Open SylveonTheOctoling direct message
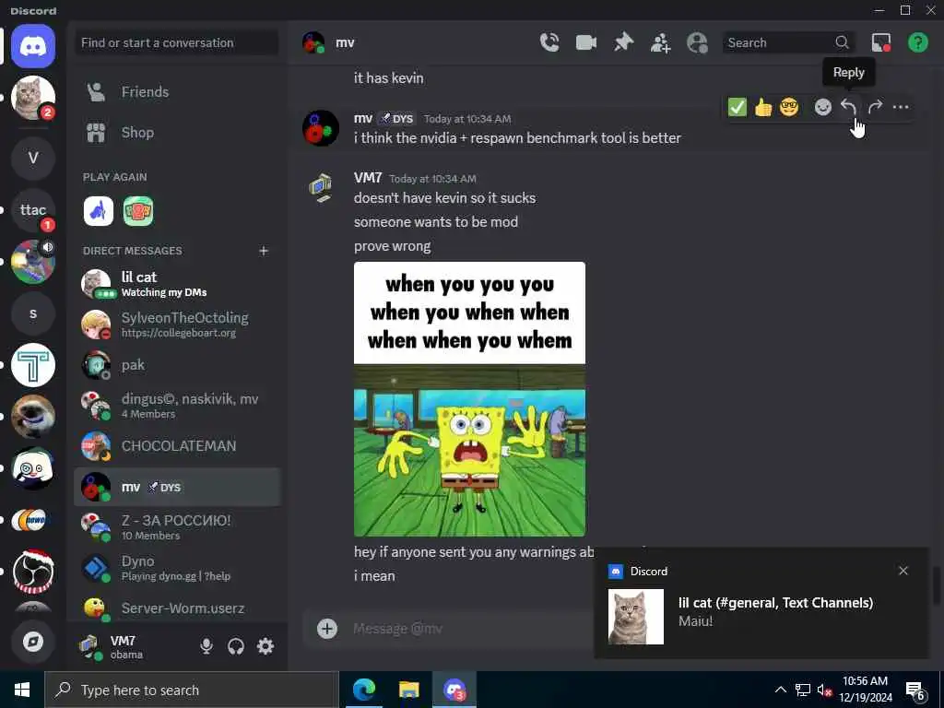Viewport: 944px width, 708px height. coord(177,324)
